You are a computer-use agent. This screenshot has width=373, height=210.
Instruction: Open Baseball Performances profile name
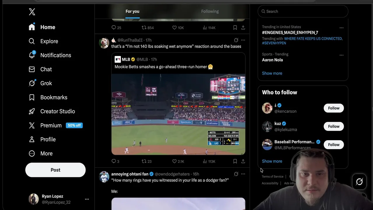click(x=294, y=142)
